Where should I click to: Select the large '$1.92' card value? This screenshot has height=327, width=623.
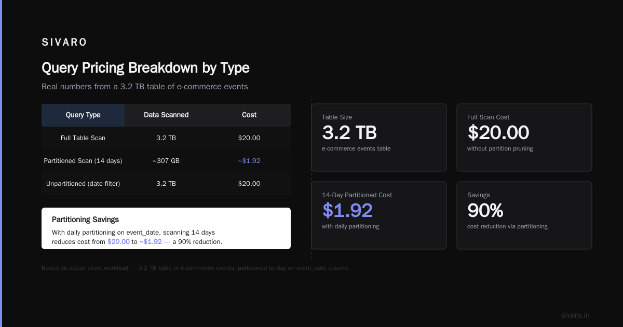[347, 211]
